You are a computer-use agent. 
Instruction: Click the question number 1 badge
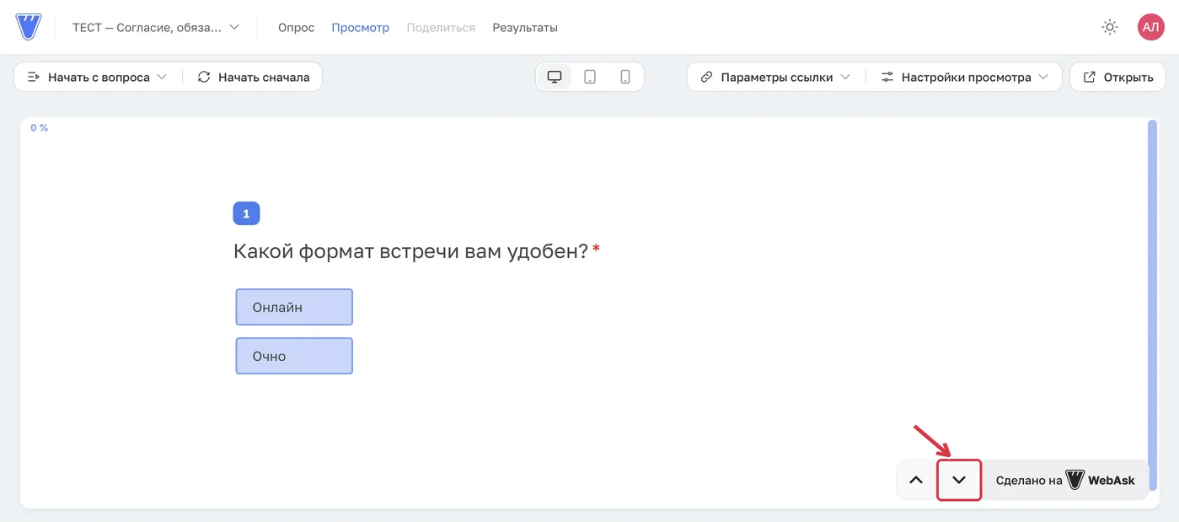pyautogui.click(x=246, y=213)
